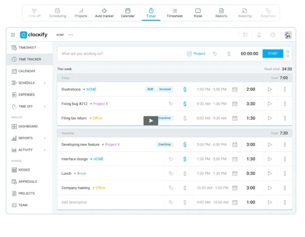Open Projects in the sidebar
Screen dimensions: 305x237
[29, 193]
